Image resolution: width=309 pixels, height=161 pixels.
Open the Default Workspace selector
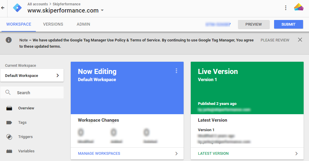tap(32, 75)
